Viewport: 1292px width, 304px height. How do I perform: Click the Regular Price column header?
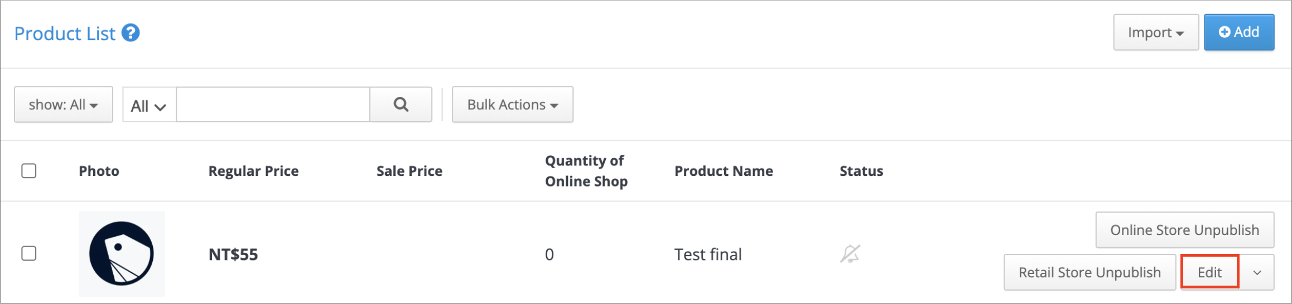point(253,171)
